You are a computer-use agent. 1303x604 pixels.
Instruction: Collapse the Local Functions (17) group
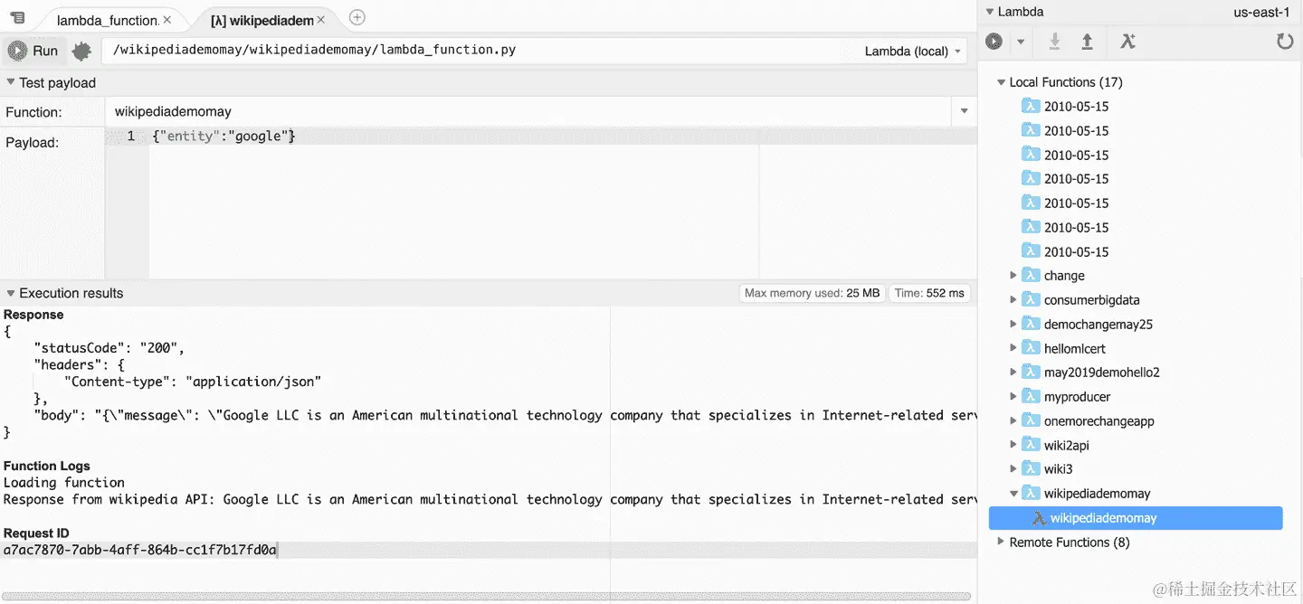(x=1001, y=82)
